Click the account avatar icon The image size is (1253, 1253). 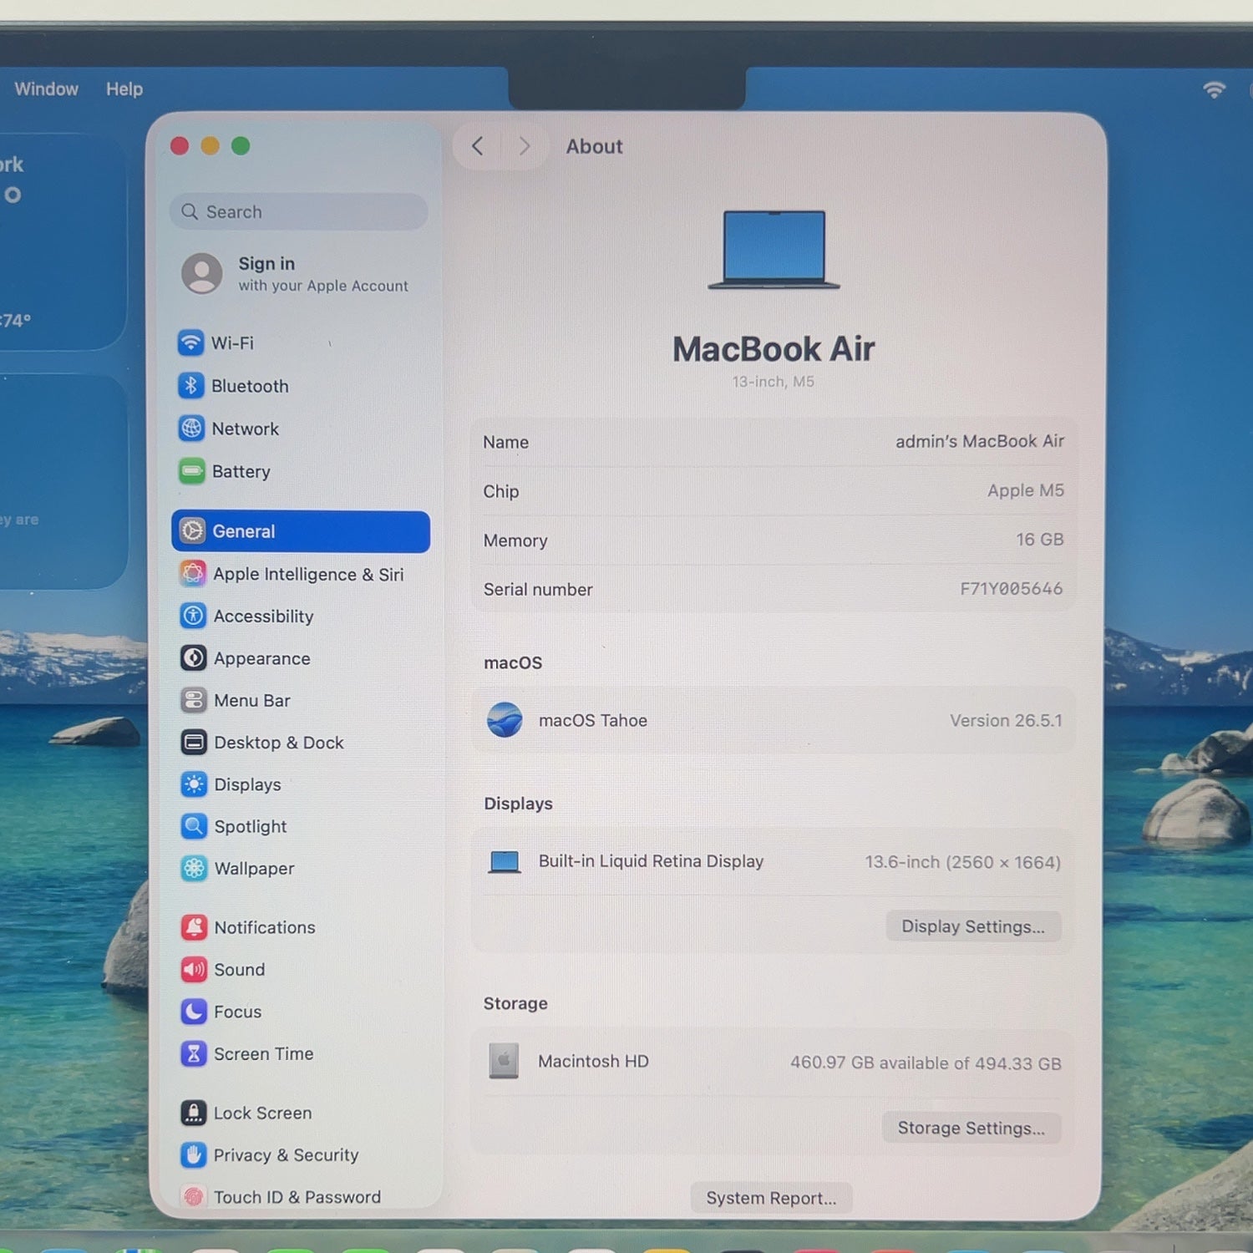pos(202,273)
